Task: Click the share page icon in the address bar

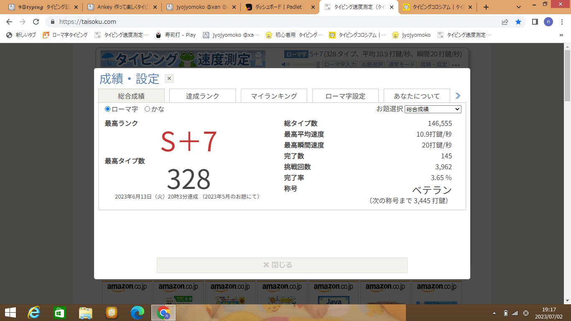Action: [x=505, y=22]
